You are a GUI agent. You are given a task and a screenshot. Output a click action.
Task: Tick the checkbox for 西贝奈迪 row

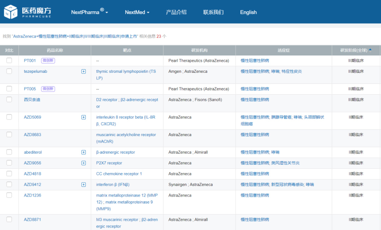pos(9,100)
